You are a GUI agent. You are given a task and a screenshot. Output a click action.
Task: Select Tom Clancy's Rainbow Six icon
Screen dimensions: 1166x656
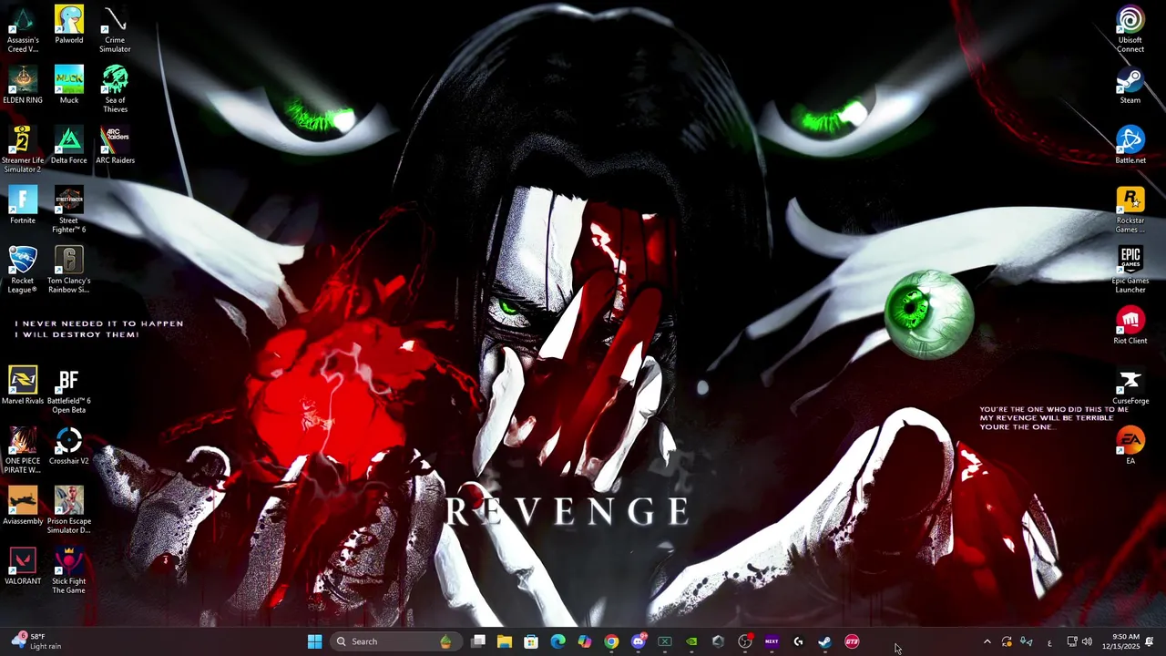pyautogui.click(x=69, y=270)
